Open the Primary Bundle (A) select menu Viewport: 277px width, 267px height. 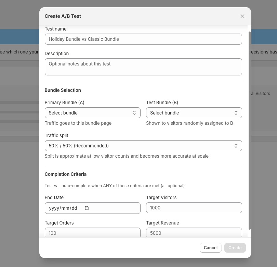click(x=93, y=113)
